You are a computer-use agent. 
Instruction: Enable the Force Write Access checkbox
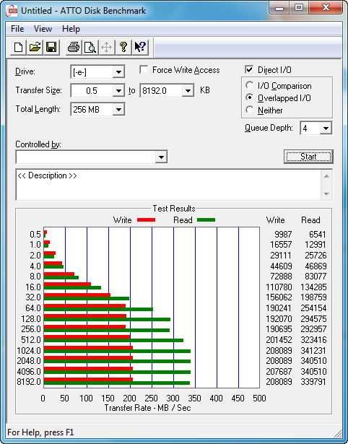144,70
